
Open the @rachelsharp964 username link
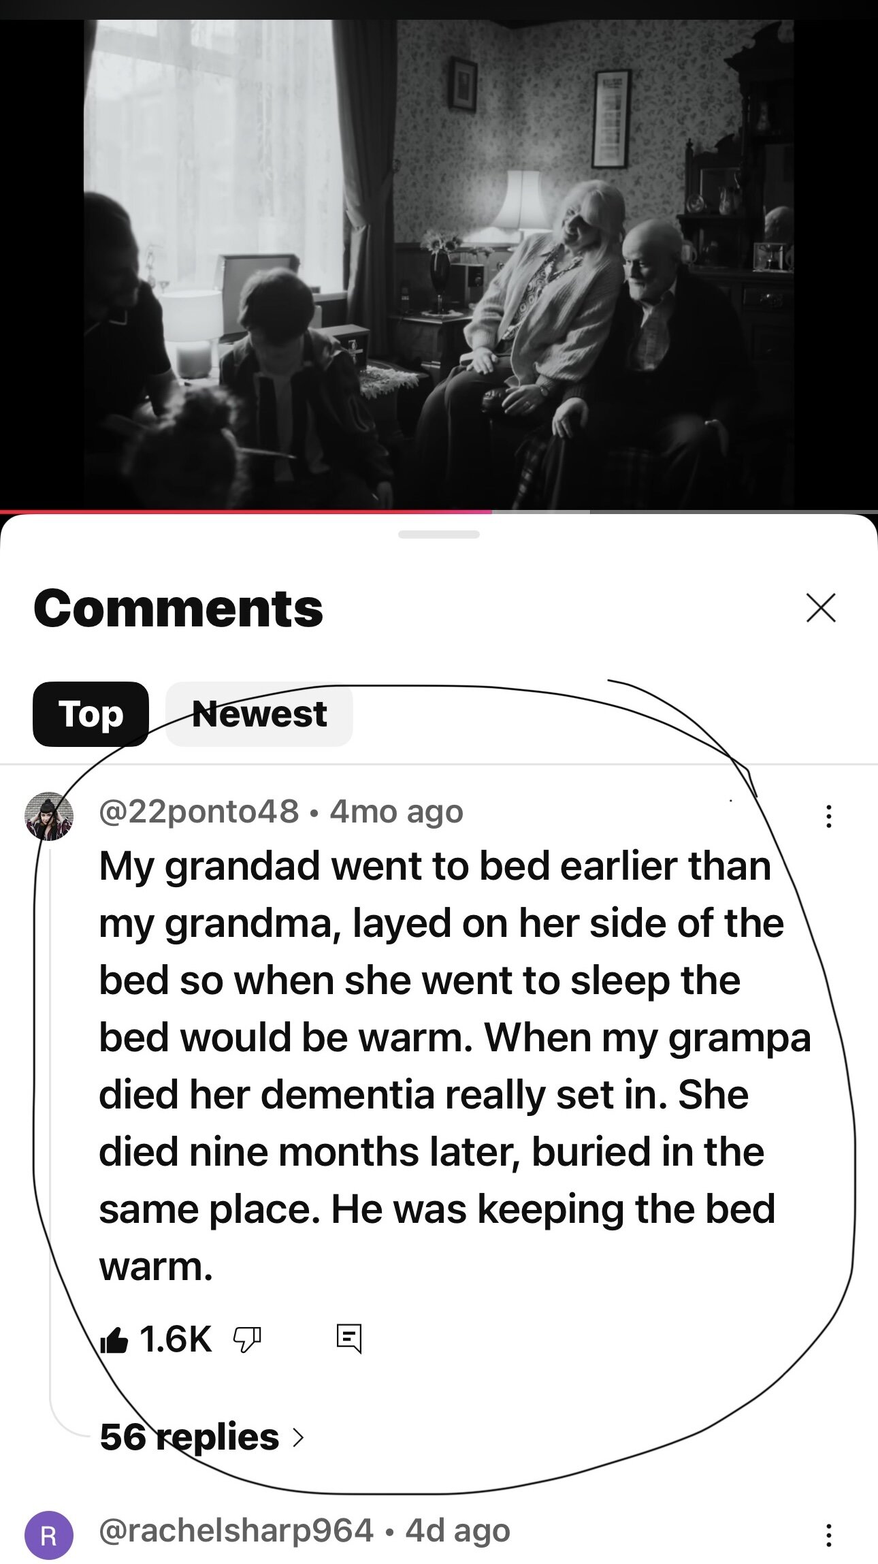coord(236,1531)
